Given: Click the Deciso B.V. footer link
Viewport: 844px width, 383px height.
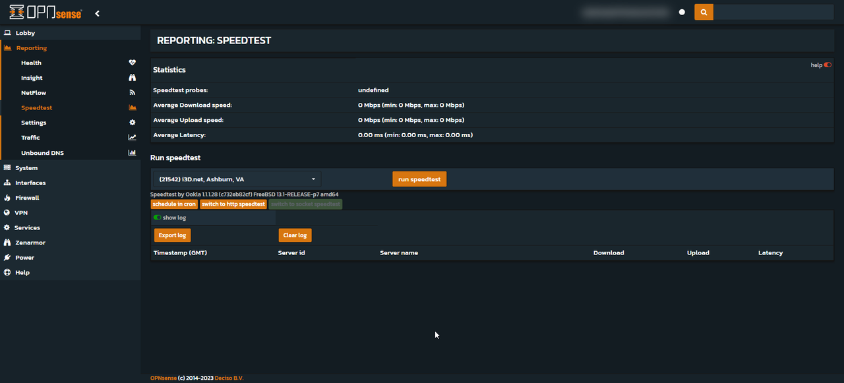Looking at the screenshot, I should tap(229, 378).
